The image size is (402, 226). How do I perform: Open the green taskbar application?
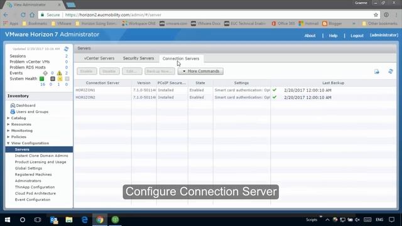115,220
